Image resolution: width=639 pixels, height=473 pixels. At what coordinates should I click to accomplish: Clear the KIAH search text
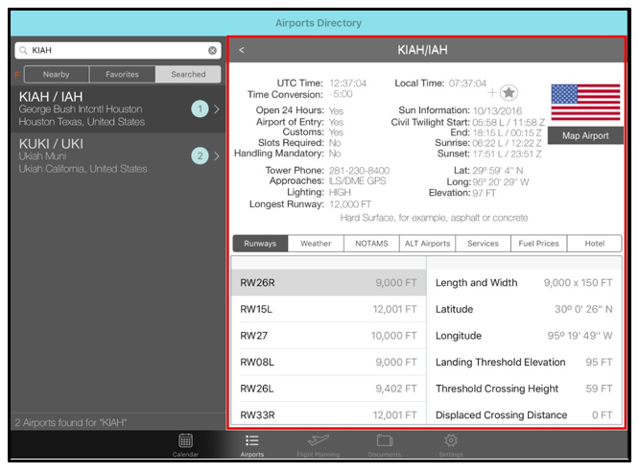click(212, 50)
